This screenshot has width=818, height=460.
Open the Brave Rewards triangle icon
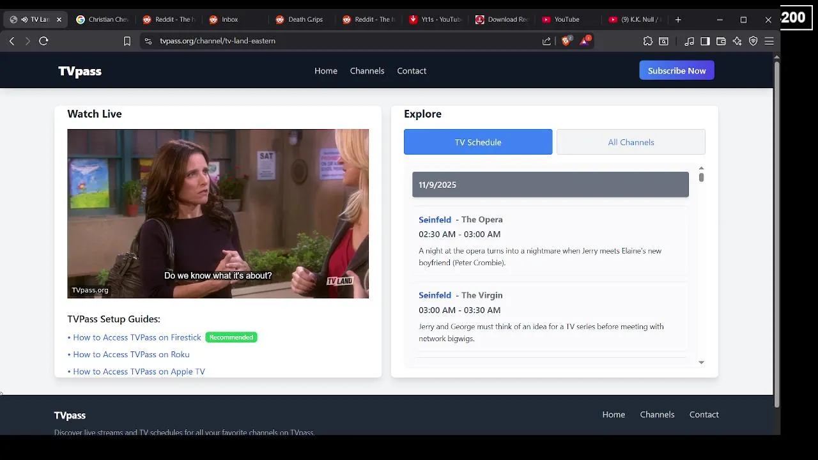[x=585, y=41]
